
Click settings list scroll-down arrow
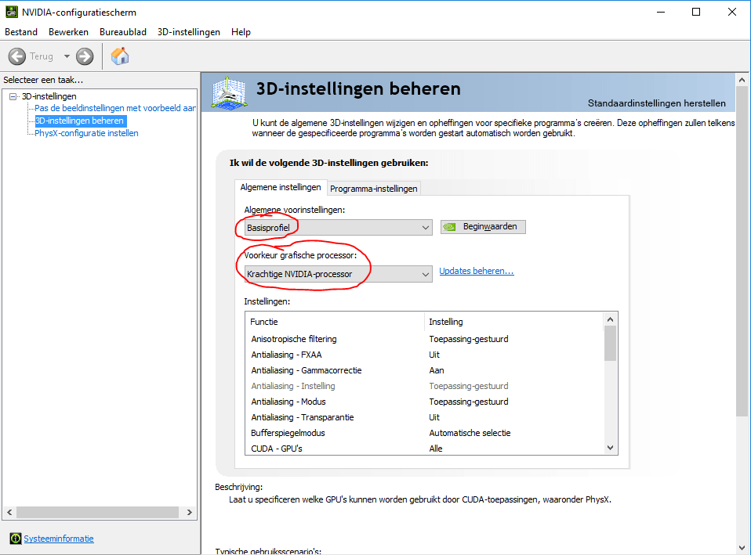(610, 448)
